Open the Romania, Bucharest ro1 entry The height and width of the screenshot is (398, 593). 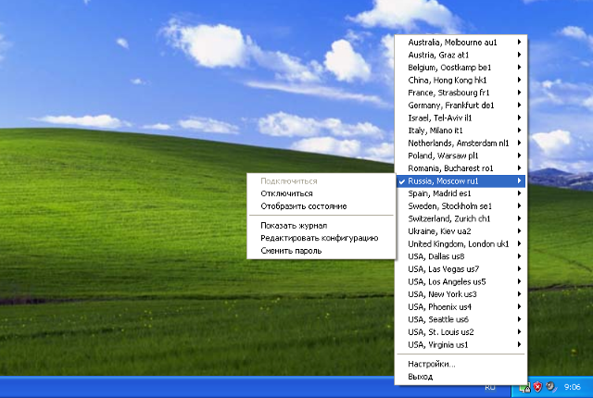pos(461,168)
